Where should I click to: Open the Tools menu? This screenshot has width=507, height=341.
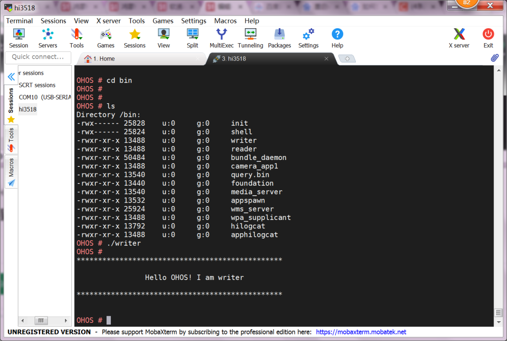tap(137, 21)
